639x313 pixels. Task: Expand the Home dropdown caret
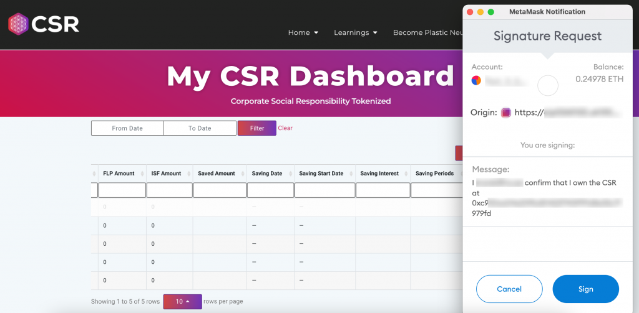(316, 33)
